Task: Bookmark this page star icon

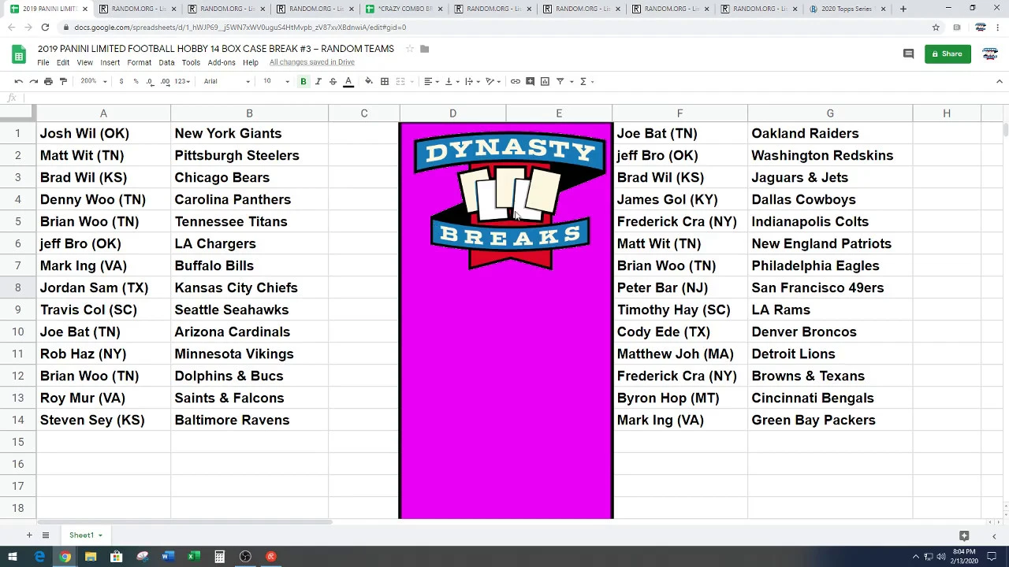Action: tap(936, 28)
